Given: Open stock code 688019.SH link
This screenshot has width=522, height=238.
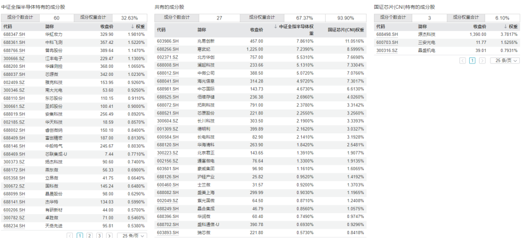Looking at the screenshot, I should point(14,114).
